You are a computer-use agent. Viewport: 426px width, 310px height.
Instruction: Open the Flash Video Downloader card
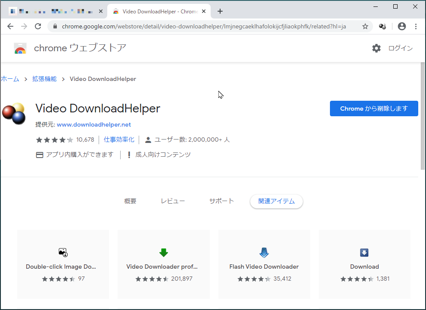point(264,264)
